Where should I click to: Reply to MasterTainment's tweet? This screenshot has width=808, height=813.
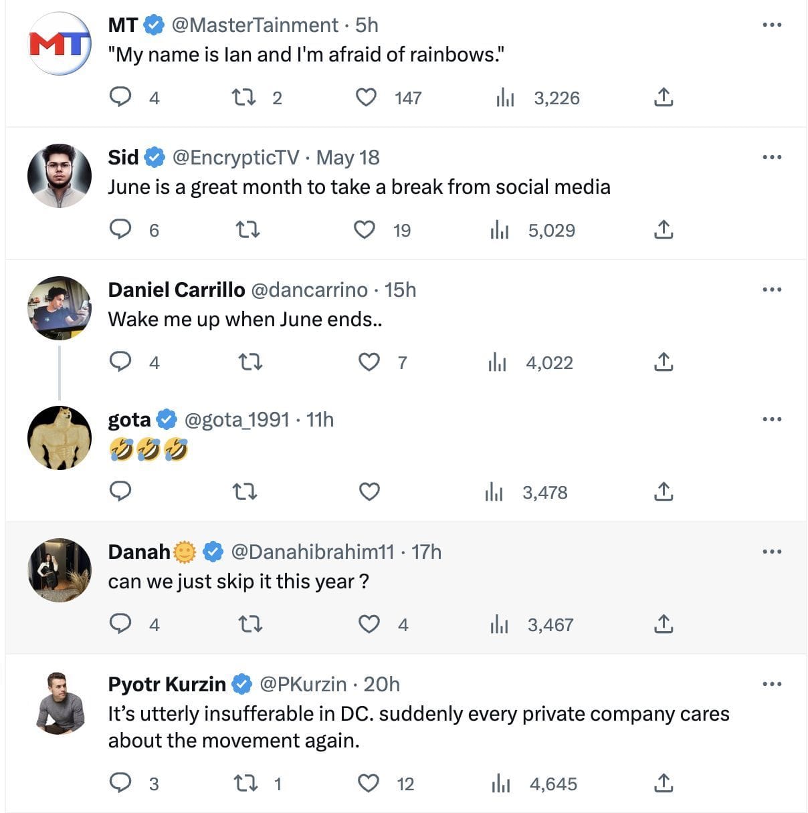121,97
